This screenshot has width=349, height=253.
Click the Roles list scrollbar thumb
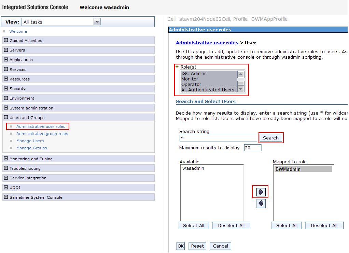pyautogui.click(x=241, y=83)
